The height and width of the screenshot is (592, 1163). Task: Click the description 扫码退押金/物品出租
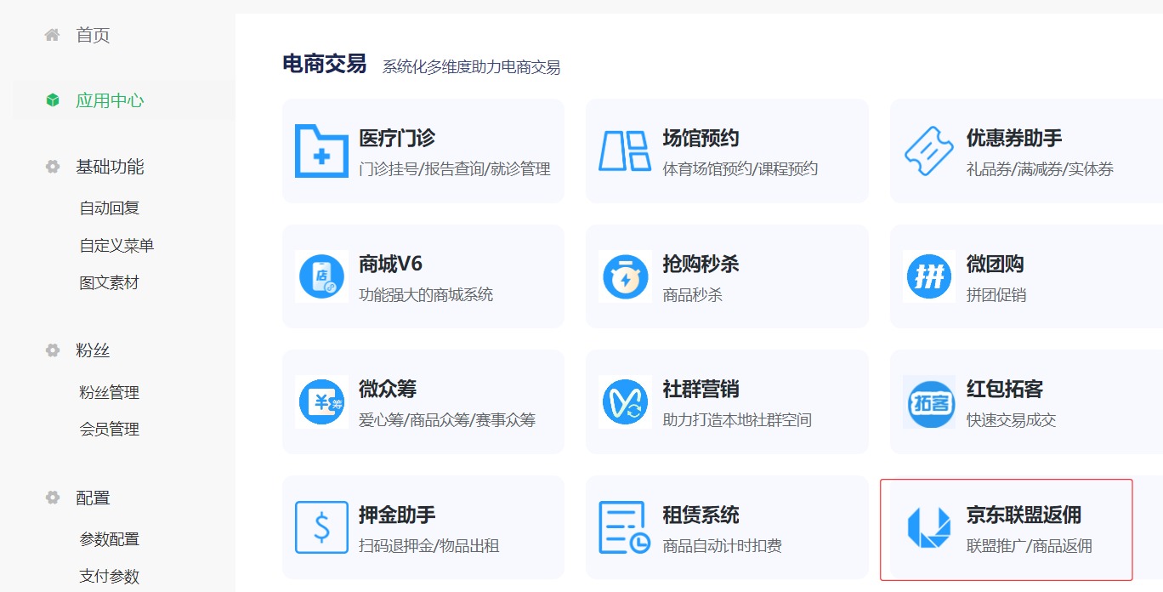click(x=428, y=546)
